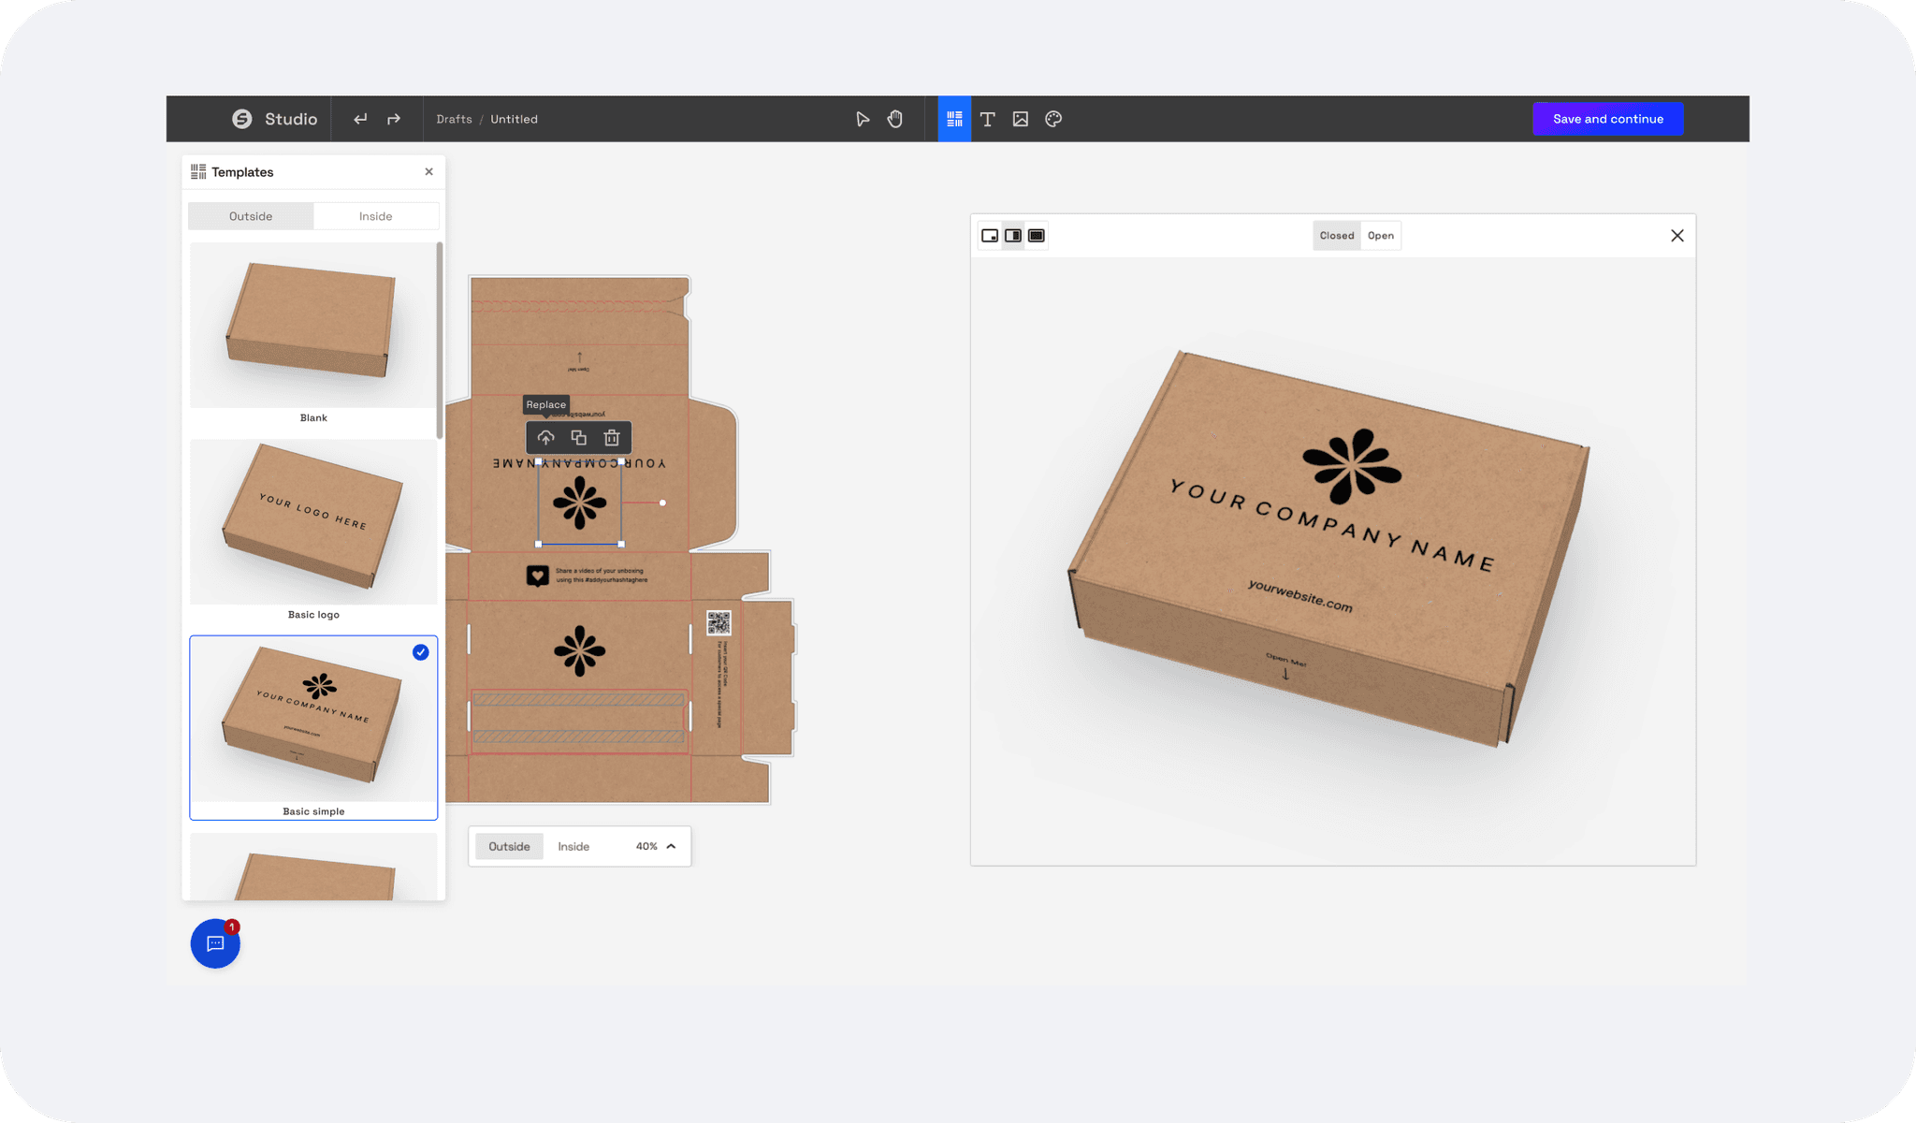Activate the hand pan tool
The height and width of the screenshot is (1123, 1916).
click(x=895, y=119)
